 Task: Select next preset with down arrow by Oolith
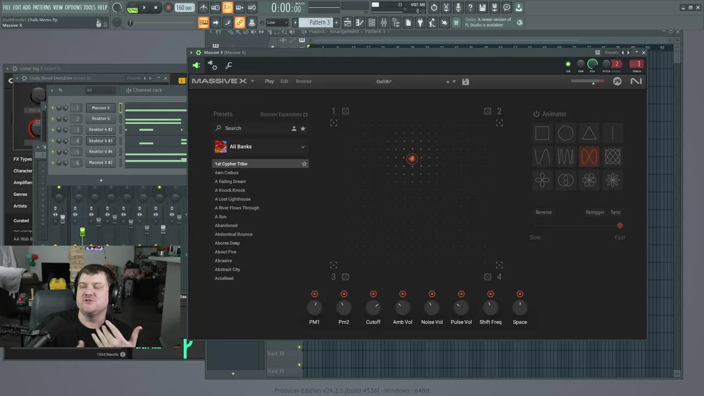[x=454, y=81]
